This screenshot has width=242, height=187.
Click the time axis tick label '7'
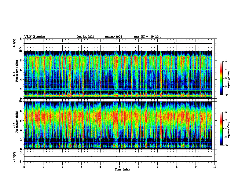coord(158,167)
